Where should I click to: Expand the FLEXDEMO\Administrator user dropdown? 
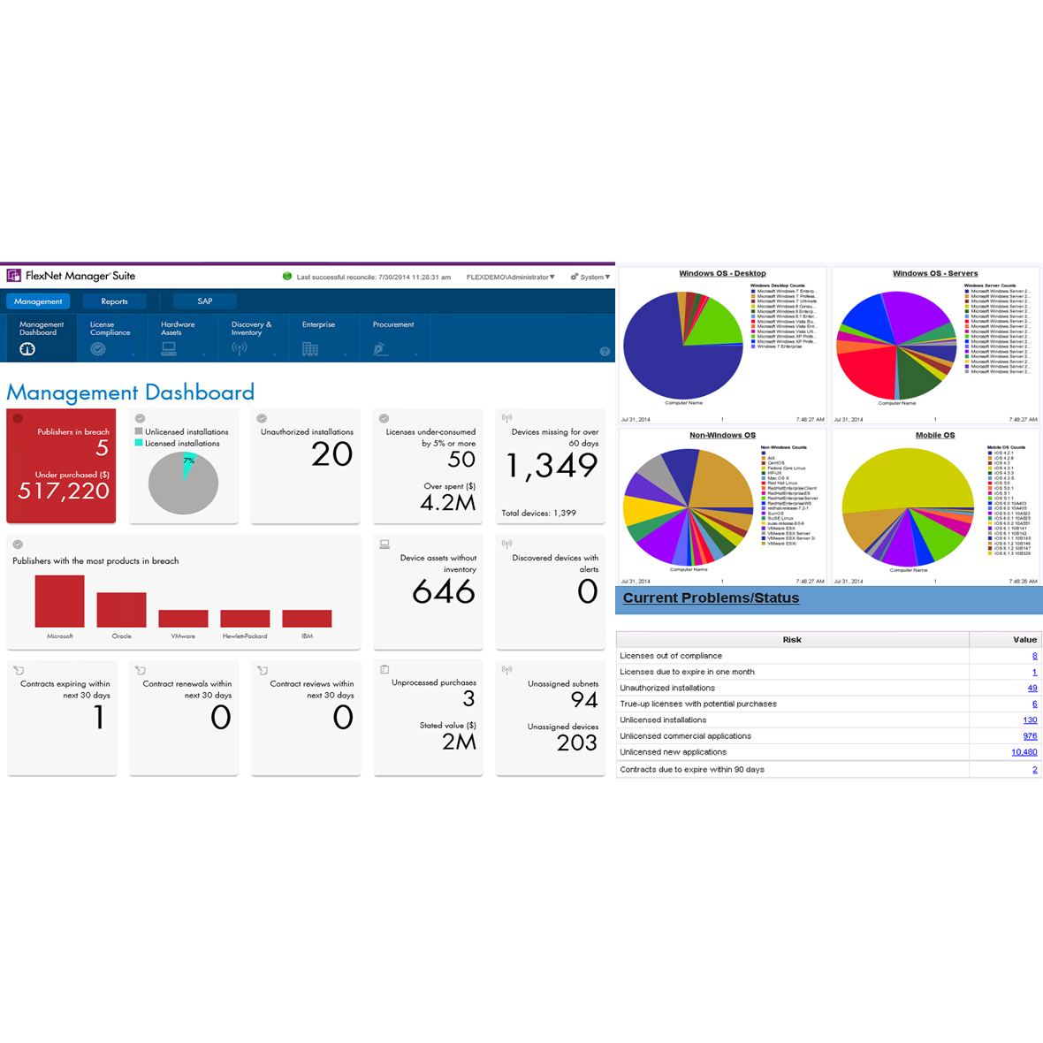(510, 277)
